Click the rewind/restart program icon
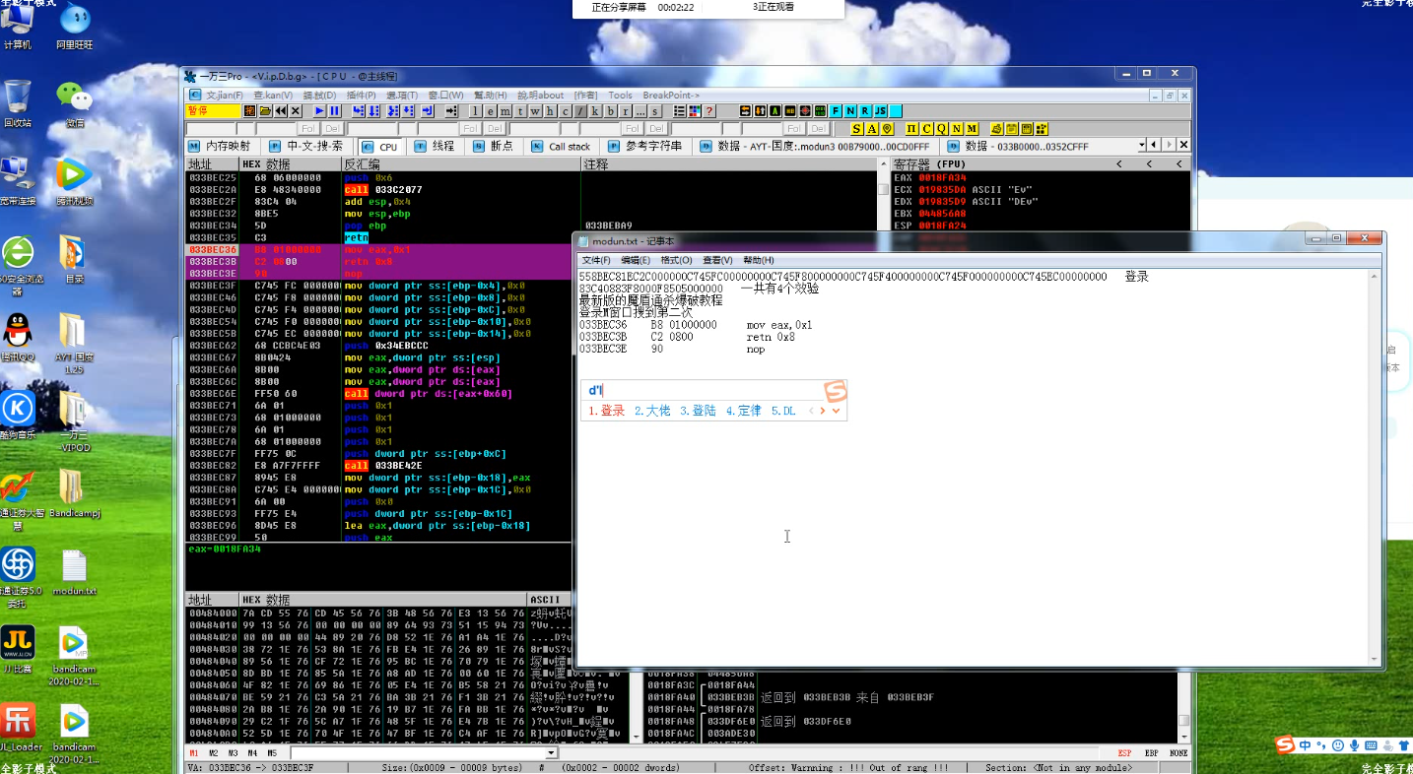 281,111
